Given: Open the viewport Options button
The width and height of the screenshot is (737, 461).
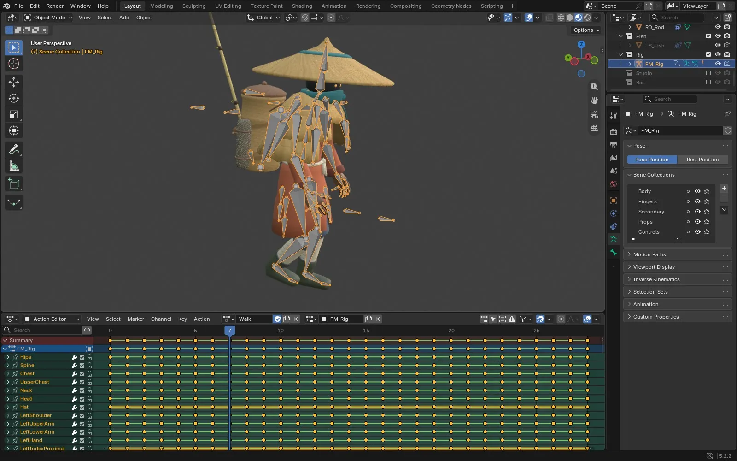Looking at the screenshot, I should tap(586, 30).
